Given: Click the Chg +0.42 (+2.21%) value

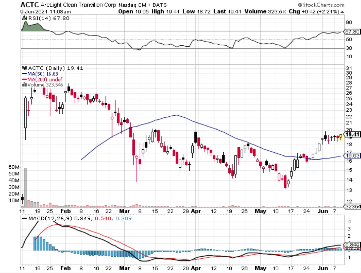Looking at the screenshot, I should pyautogui.click(x=314, y=11).
